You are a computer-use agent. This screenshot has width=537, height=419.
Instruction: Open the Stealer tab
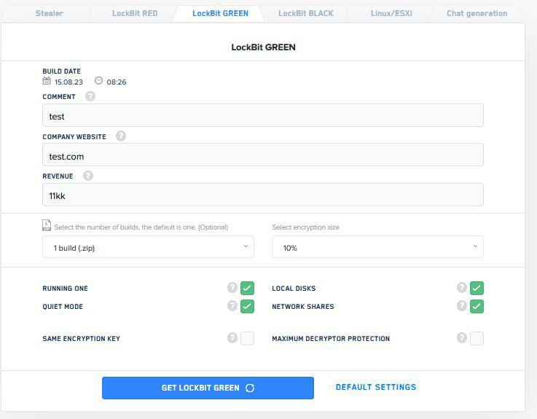point(50,13)
